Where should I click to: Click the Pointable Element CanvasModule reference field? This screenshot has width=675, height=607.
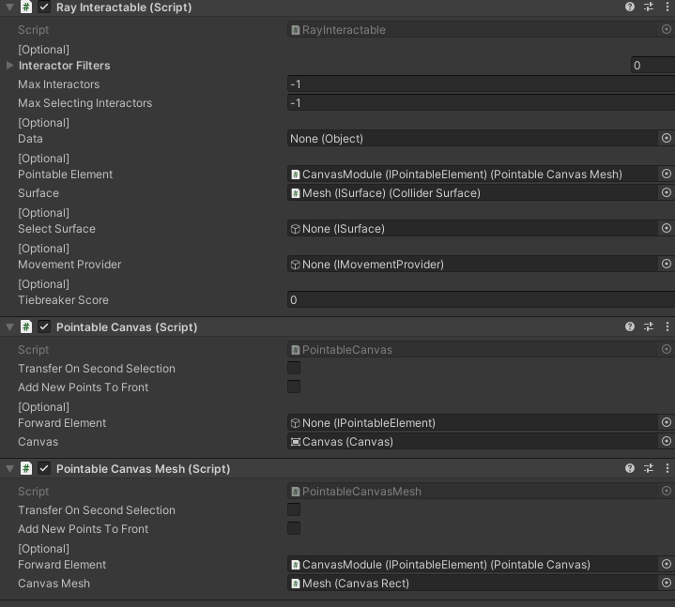pos(472,175)
